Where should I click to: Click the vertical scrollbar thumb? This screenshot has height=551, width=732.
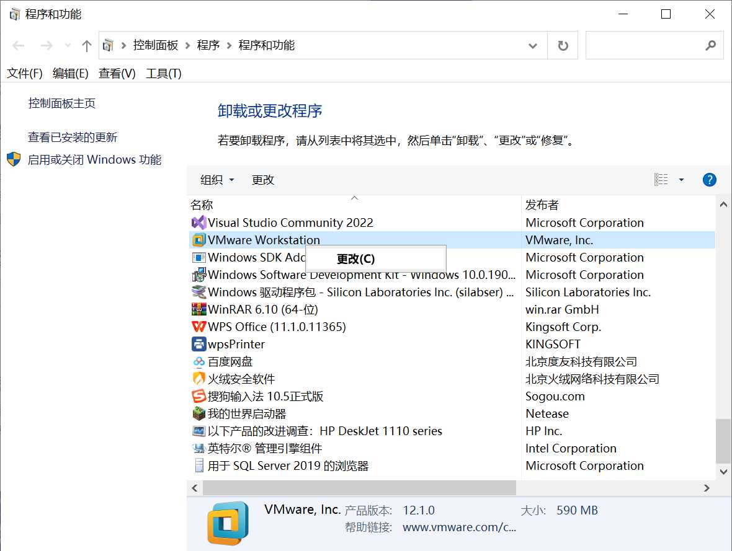[723, 441]
